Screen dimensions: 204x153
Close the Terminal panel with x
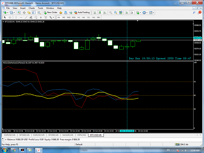[3, 139]
